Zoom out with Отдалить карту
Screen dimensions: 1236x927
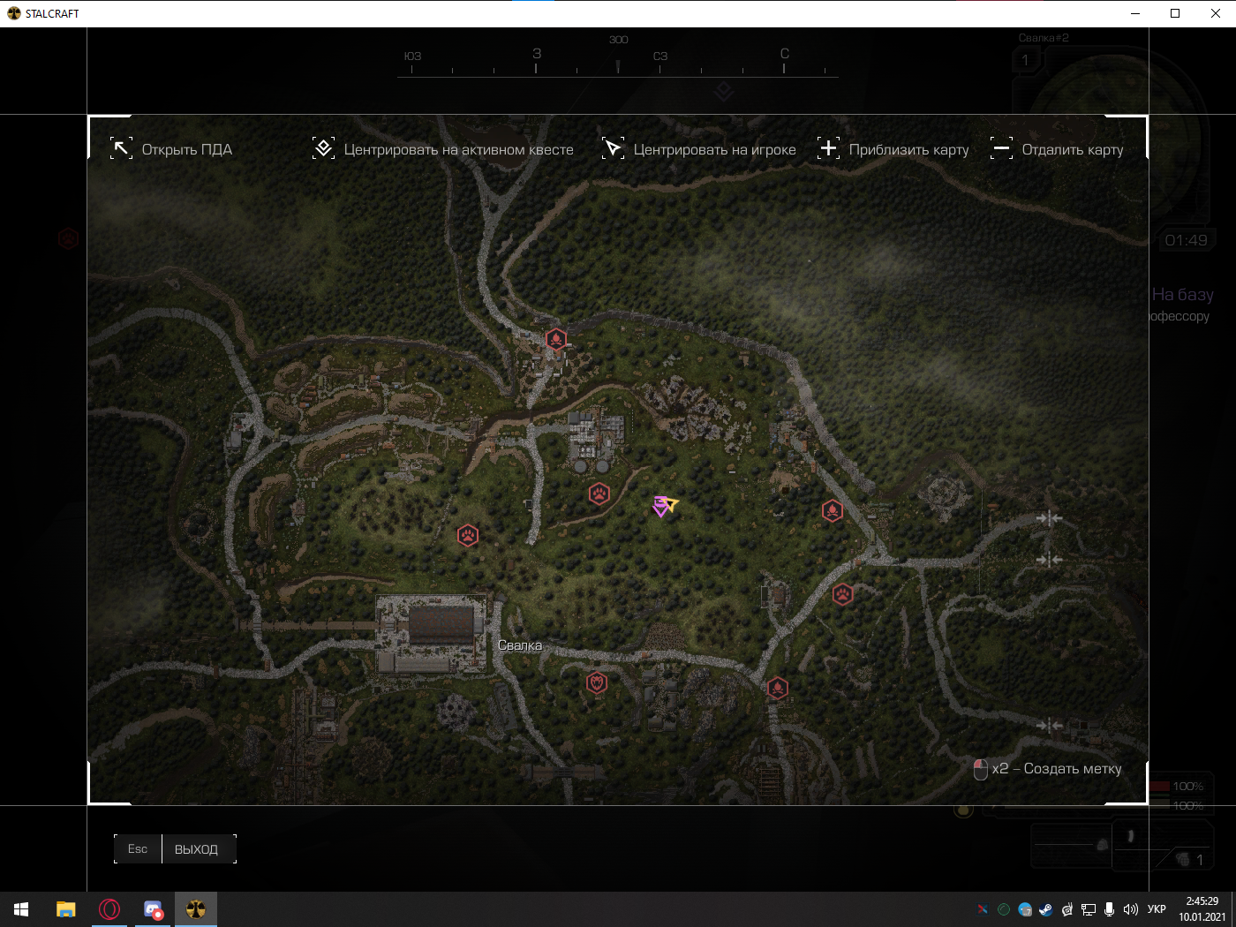pyautogui.click(x=1057, y=149)
